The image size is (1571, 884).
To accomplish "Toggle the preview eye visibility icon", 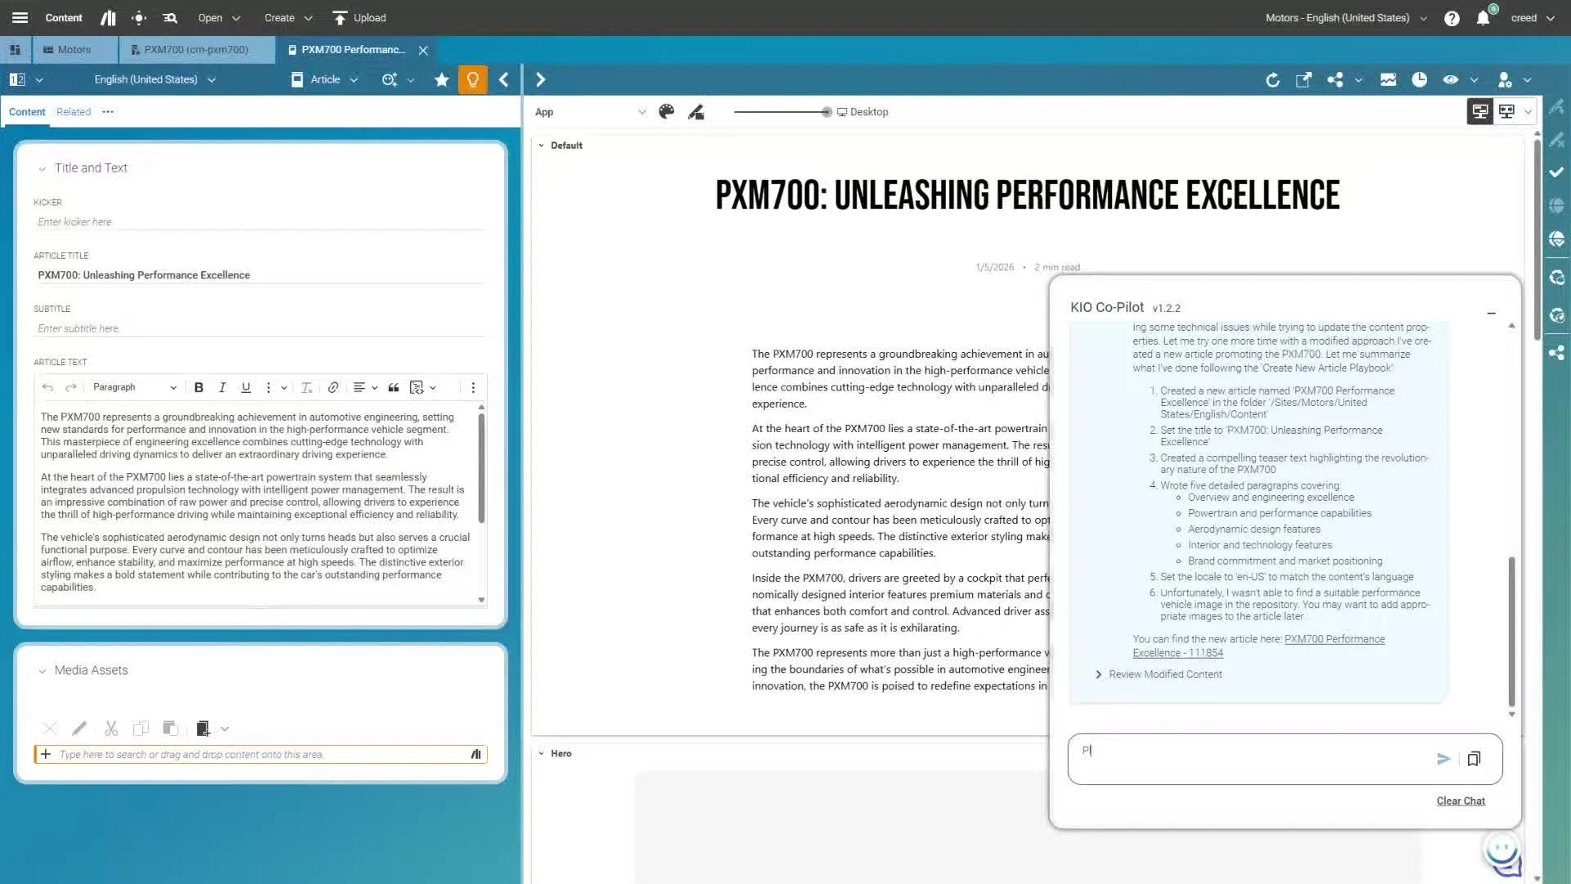I will [x=1451, y=79].
